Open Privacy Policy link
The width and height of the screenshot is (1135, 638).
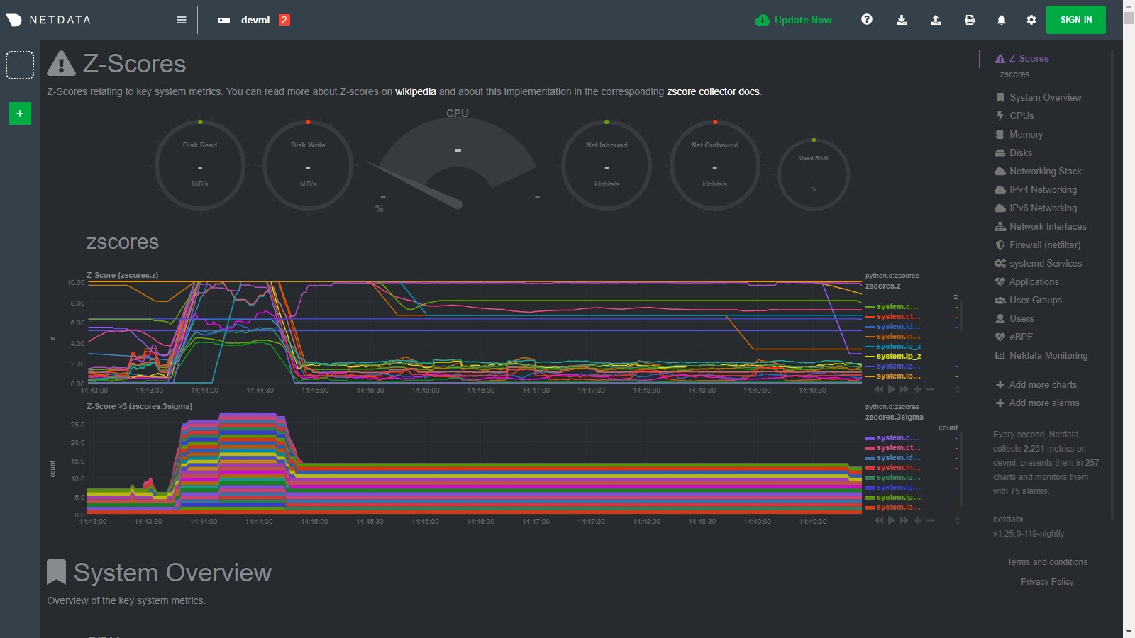[x=1047, y=582]
